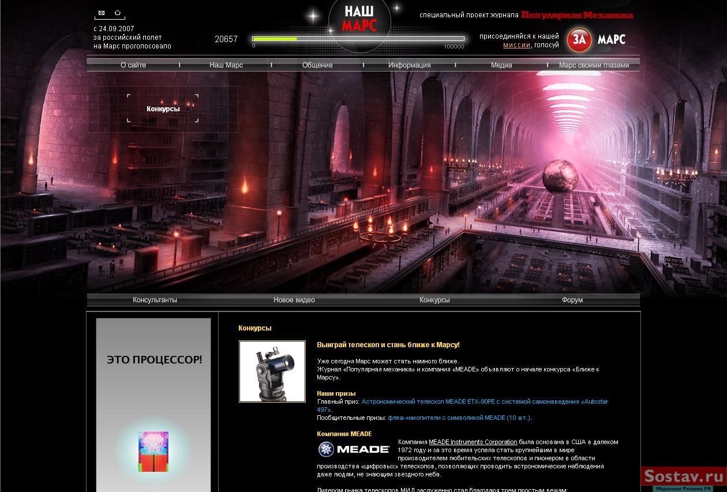Click the МАРС text beside vote button
The width and height of the screenshot is (727, 492).
pos(612,40)
